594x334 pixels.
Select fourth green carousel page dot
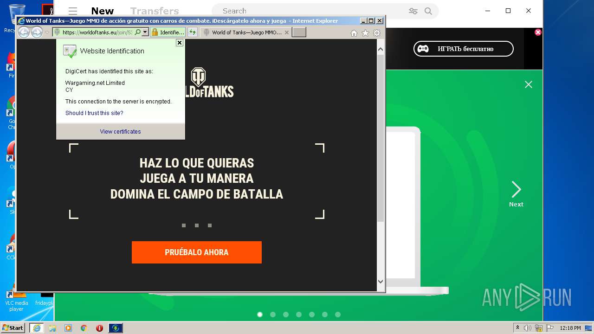299,315
